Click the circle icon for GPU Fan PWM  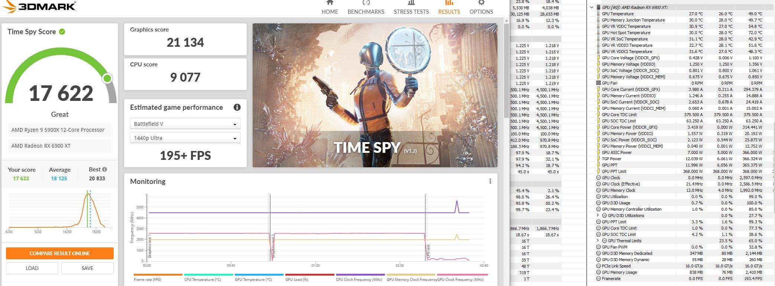(x=598, y=247)
